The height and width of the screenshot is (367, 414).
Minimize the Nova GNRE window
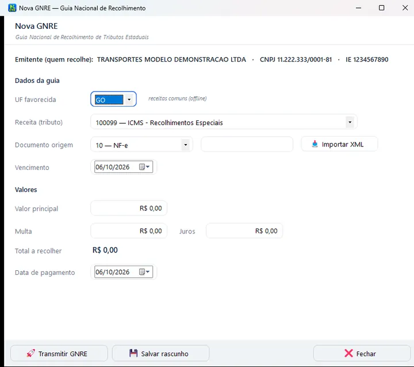click(x=358, y=8)
